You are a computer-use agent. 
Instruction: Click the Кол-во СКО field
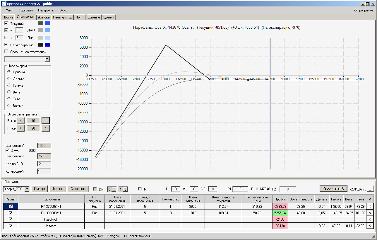tap(44, 164)
